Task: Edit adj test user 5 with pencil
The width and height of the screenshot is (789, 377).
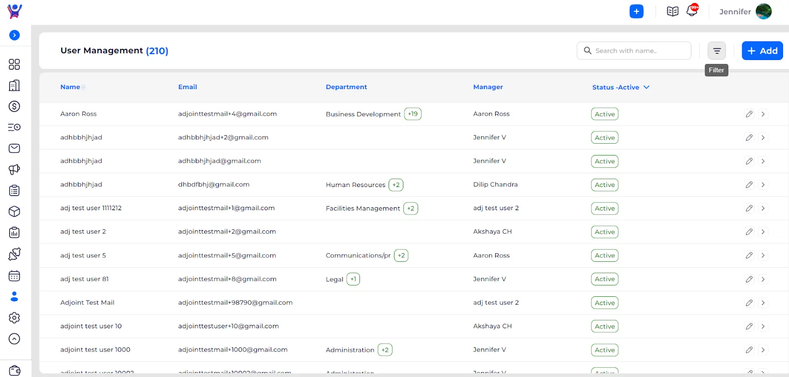Action: 749,255
